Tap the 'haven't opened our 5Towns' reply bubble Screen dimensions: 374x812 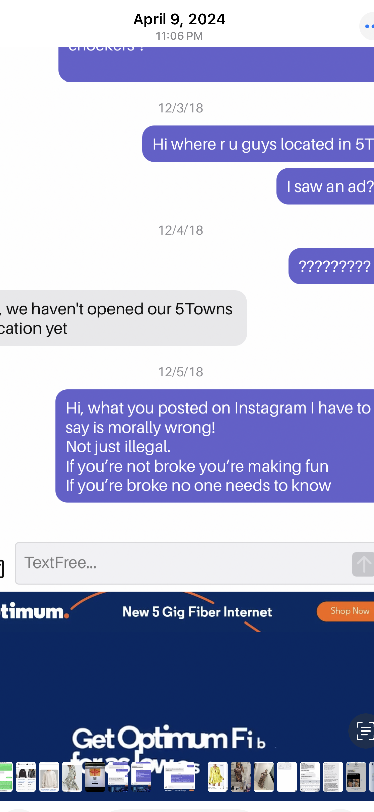coord(124,318)
